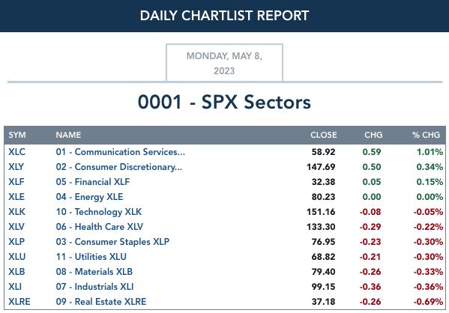The width and height of the screenshot is (449, 313).
Task: Open 01 - Communication Services chart
Action: tap(120, 152)
